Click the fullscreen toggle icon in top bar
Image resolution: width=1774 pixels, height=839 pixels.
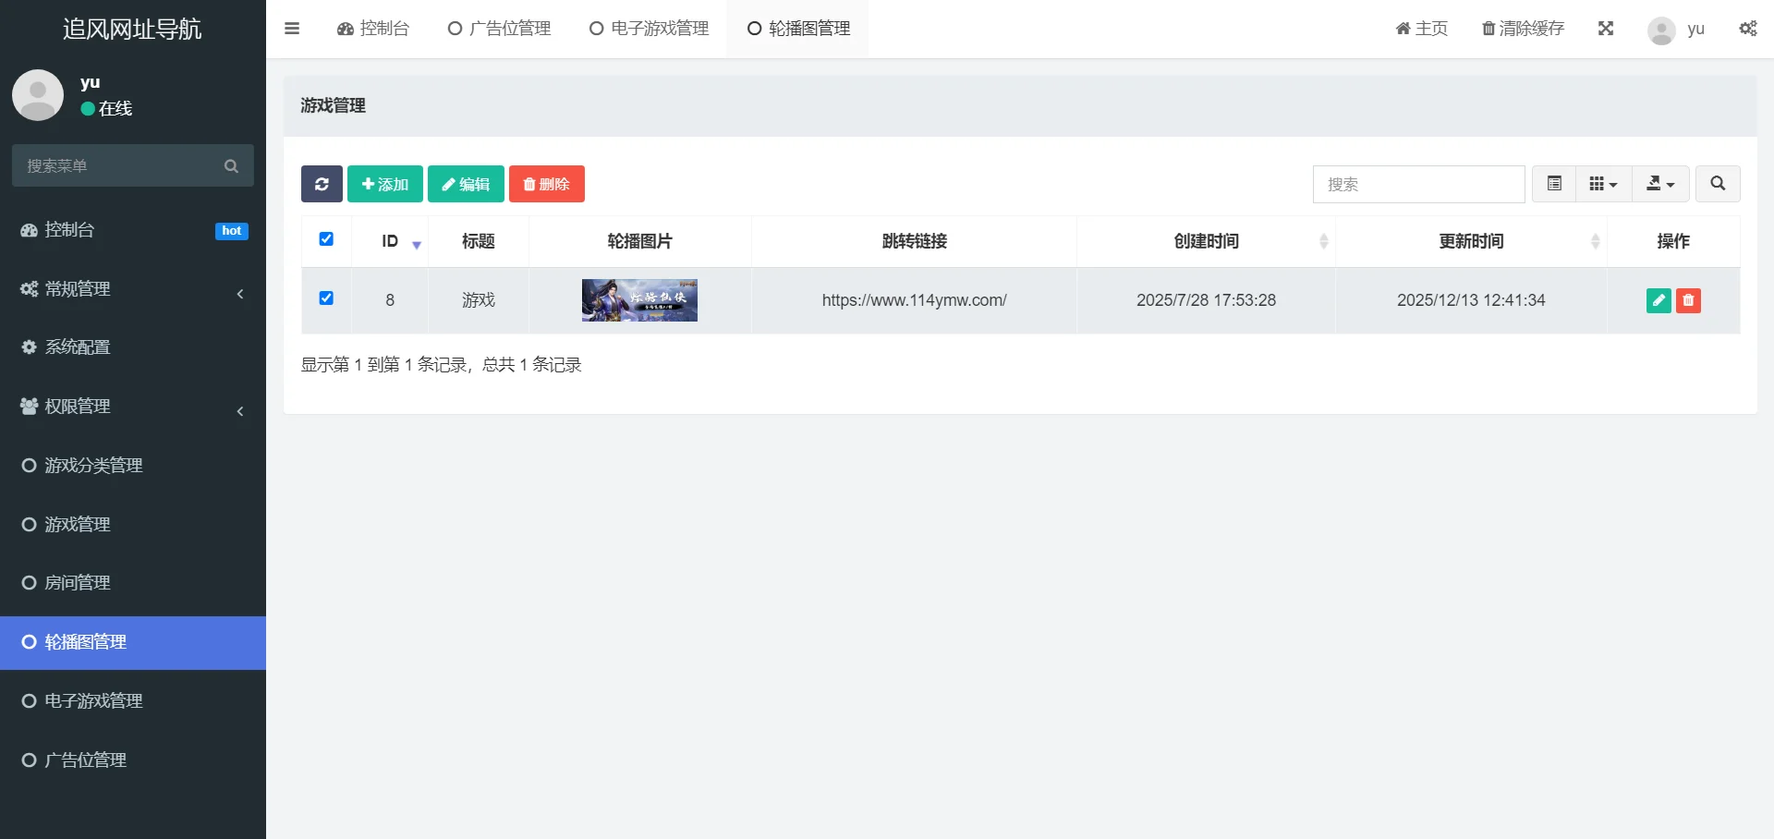(1607, 29)
